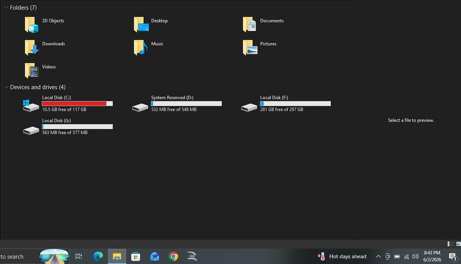Select the Music folder

(x=149, y=48)
